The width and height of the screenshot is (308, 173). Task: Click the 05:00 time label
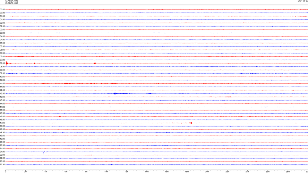pyautogui.click(x=2, y=43)
